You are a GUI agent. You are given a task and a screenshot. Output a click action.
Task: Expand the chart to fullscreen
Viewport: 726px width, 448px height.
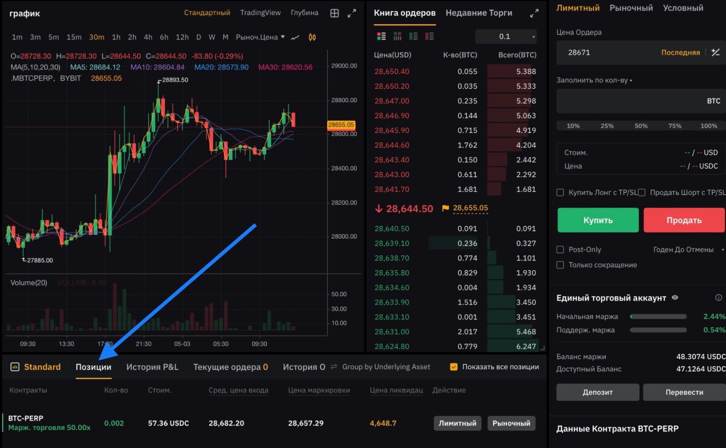point(352,13)
